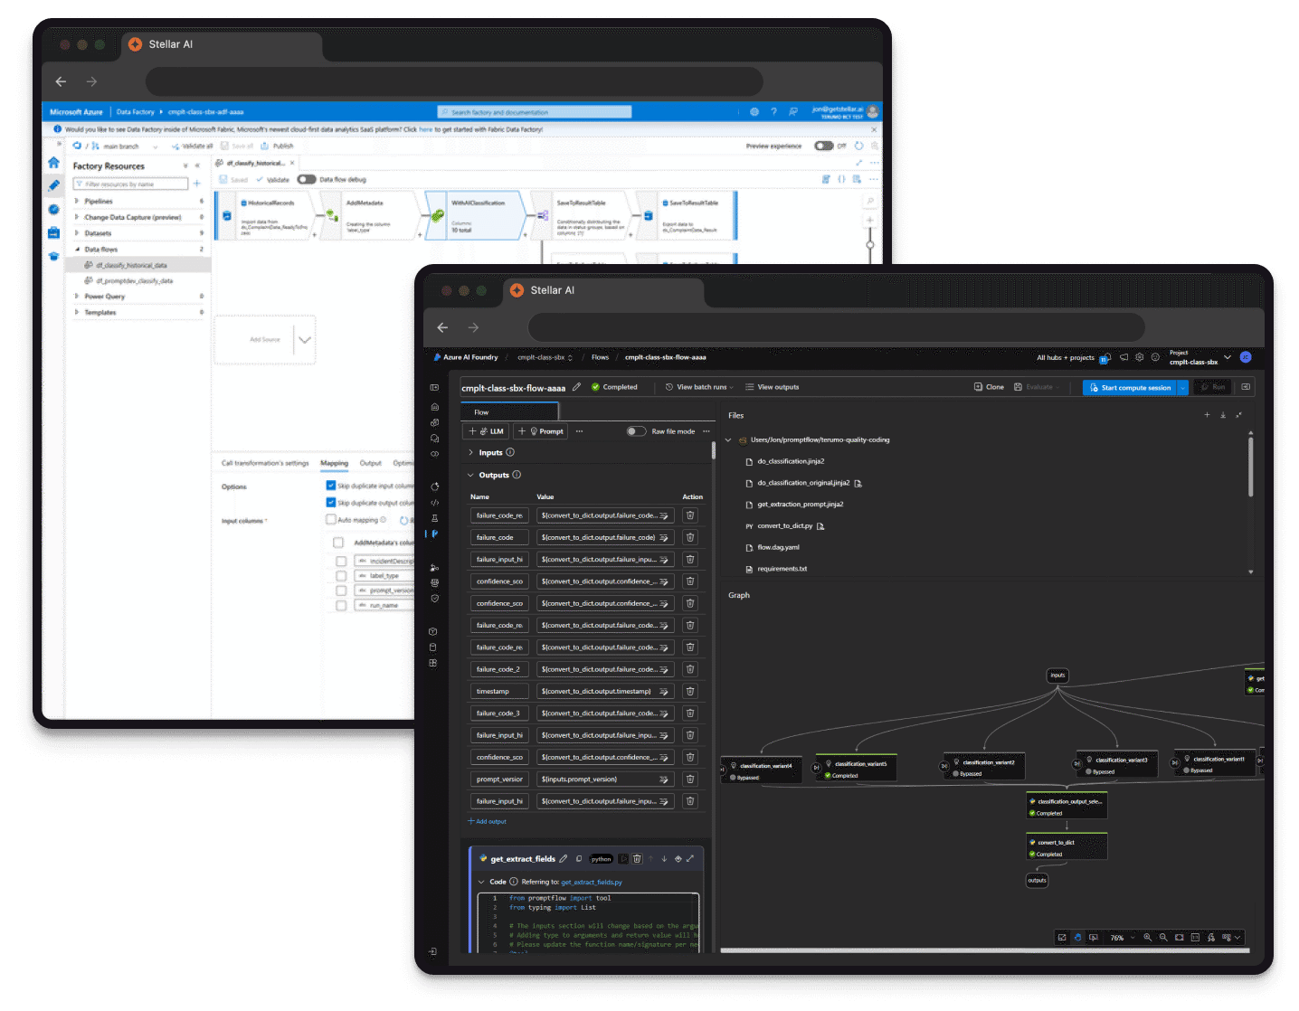
Task: Delete the get_extract_fields node
Action: click(x=637, y=859)
